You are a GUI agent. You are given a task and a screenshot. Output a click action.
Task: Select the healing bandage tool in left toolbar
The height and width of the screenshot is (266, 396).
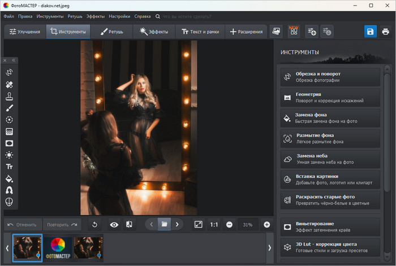[x=10, y=84]
